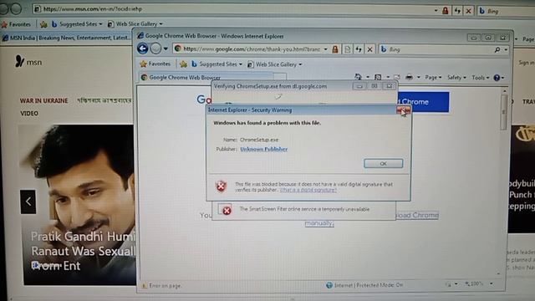Open the recent pages dropdown beside the forward button

(x=166, y=49)
